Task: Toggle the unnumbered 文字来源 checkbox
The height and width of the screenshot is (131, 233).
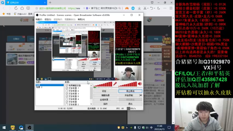Action: click(x=67, y=102)
